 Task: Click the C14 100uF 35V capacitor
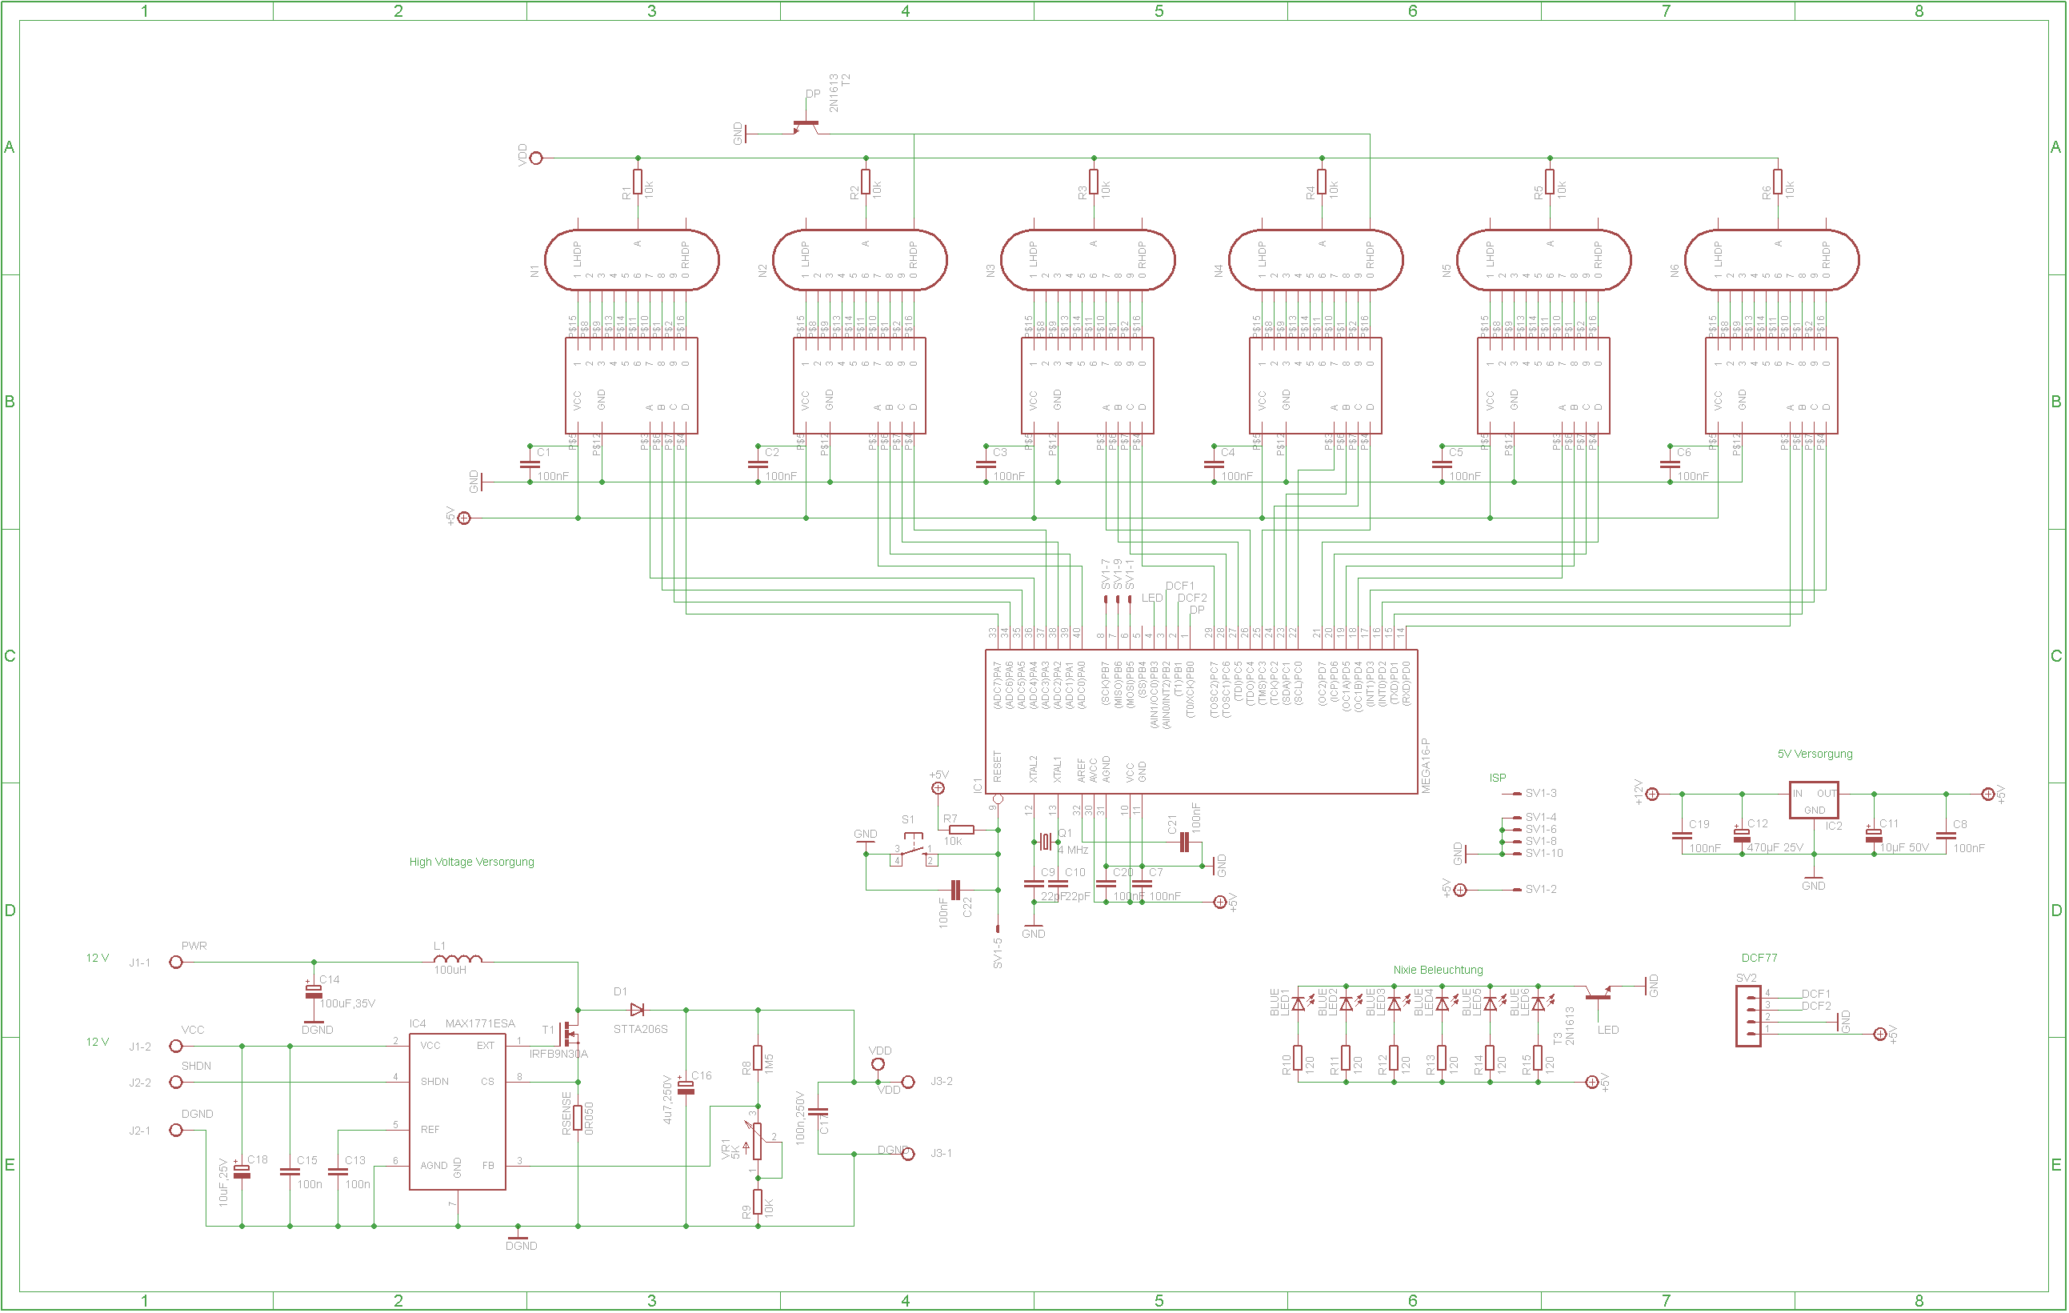(314, 991)
